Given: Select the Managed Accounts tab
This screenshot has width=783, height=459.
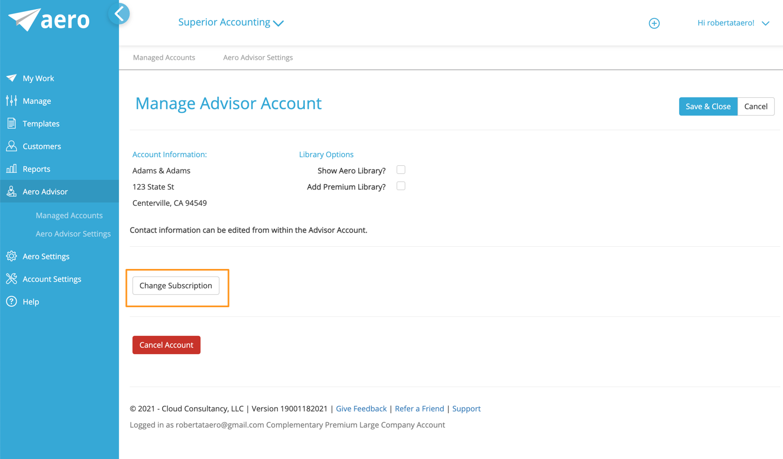Looking at the screenshot, I should pos(164,57).
